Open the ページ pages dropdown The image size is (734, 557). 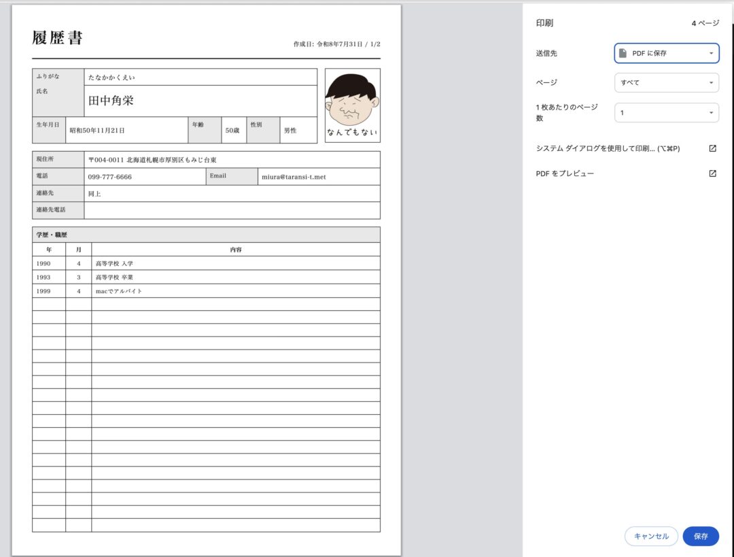pyautogui.click(x=667, y=82)
